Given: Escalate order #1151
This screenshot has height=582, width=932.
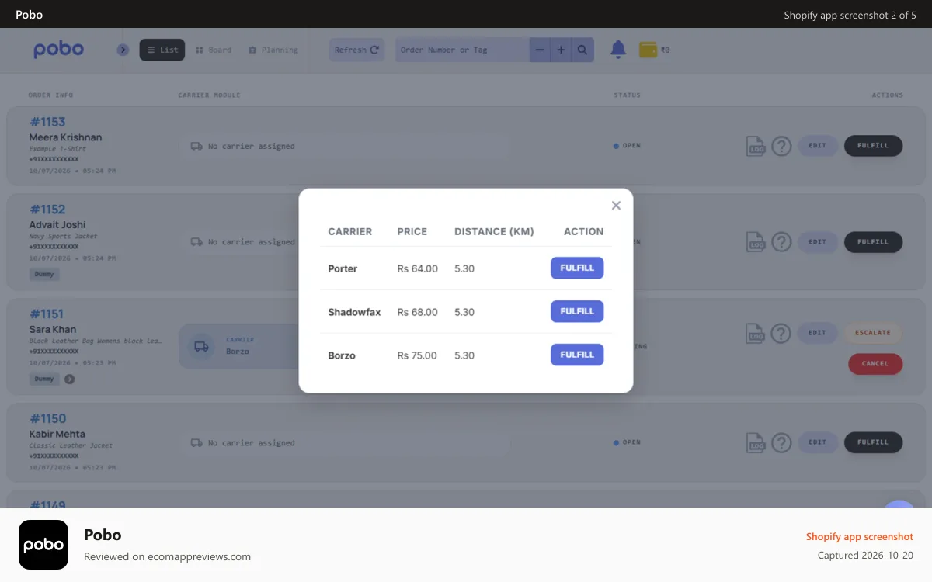Looking at the screenshot, I should tap(873, 333).
